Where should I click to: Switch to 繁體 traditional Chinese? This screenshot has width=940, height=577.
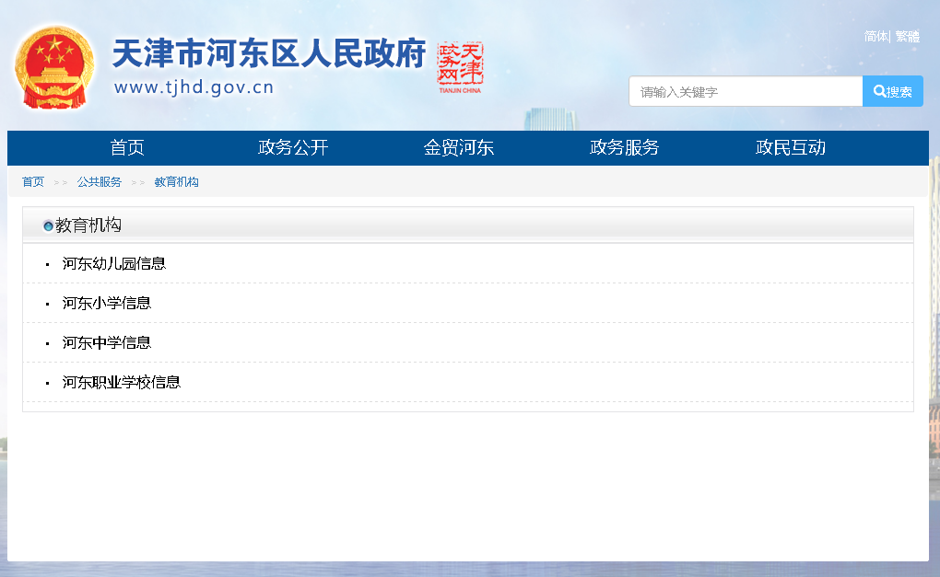907,37
